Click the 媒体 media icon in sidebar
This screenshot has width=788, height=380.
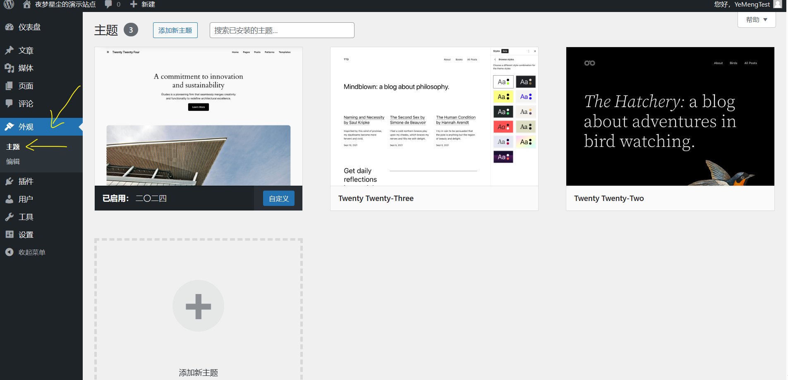coord(10,68)
